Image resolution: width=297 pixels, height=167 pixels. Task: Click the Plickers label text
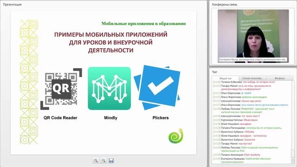coord(161,118)
